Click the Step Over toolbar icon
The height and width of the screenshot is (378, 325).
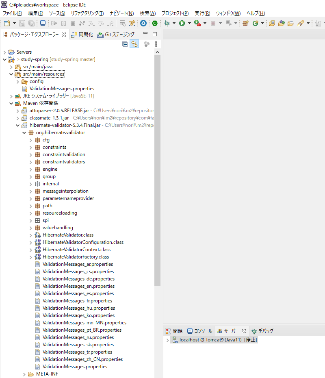coord(101,23)
